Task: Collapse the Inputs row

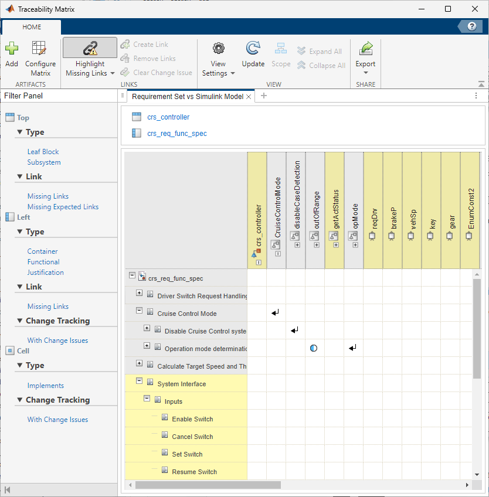Action: (x=147, y=398)
